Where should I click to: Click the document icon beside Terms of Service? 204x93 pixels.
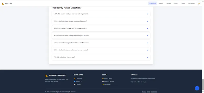pos(103,82)
